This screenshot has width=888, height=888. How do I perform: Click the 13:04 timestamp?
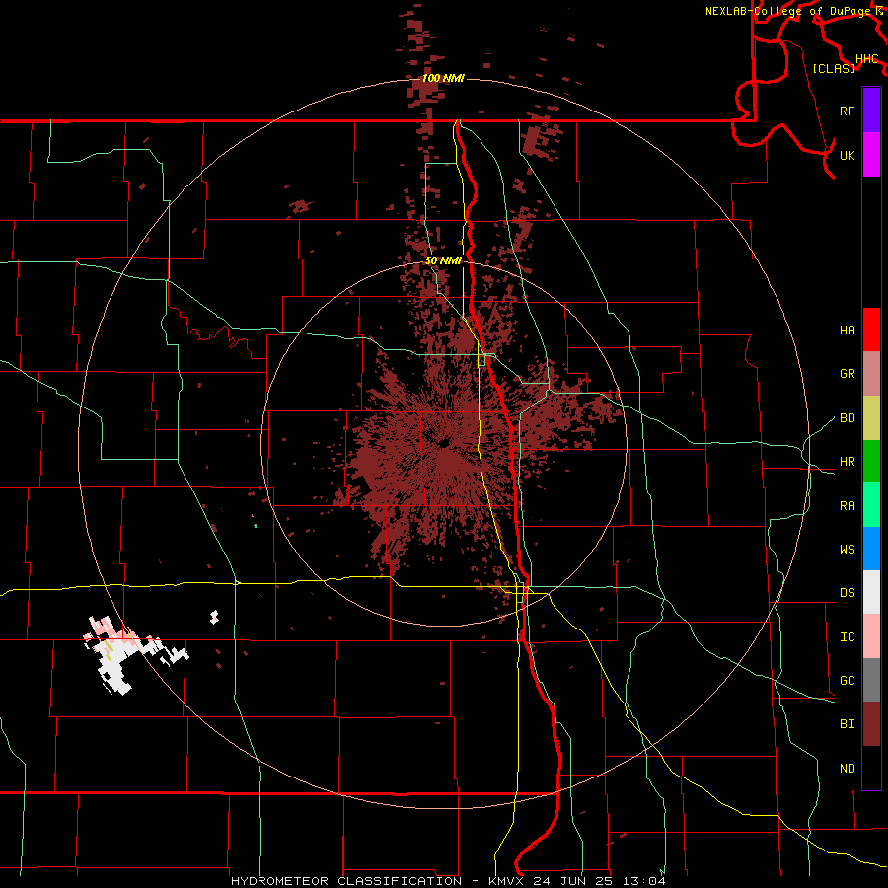pyautogui.click(x=646, y=881)
